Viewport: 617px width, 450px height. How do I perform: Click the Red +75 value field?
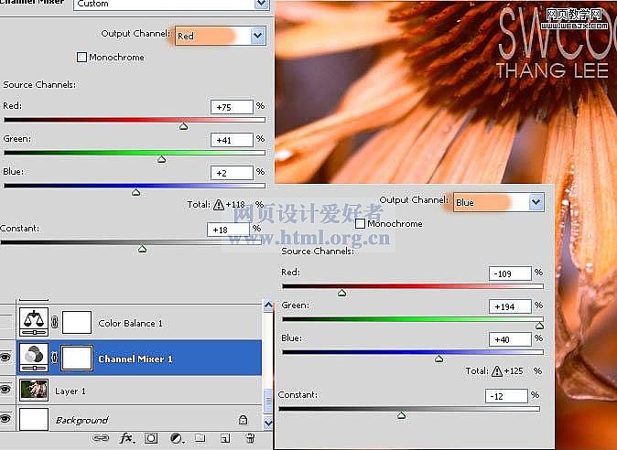coord(232,107)
